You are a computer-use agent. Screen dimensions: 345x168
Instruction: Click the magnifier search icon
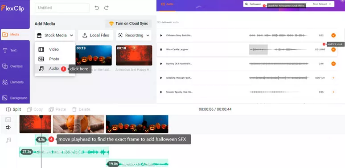click(246, 4)
